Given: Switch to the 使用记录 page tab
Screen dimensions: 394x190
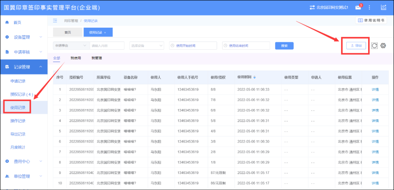Looking at the screenshot, I should point(98,32).
